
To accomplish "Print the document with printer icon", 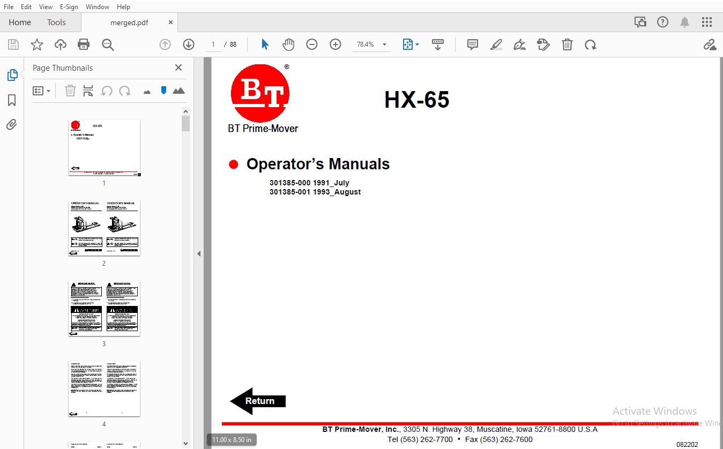I will (x=84, y=44).
